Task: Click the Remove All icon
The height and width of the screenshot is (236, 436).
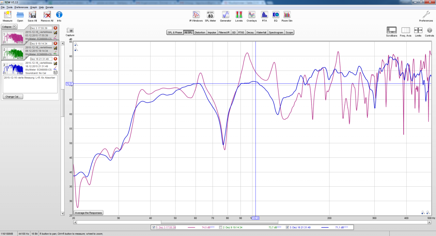Action: [x=47, y=15]
